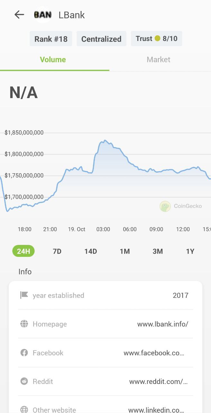
Task: Tap the 09:00 time axis label
Action: click(156, 229)
